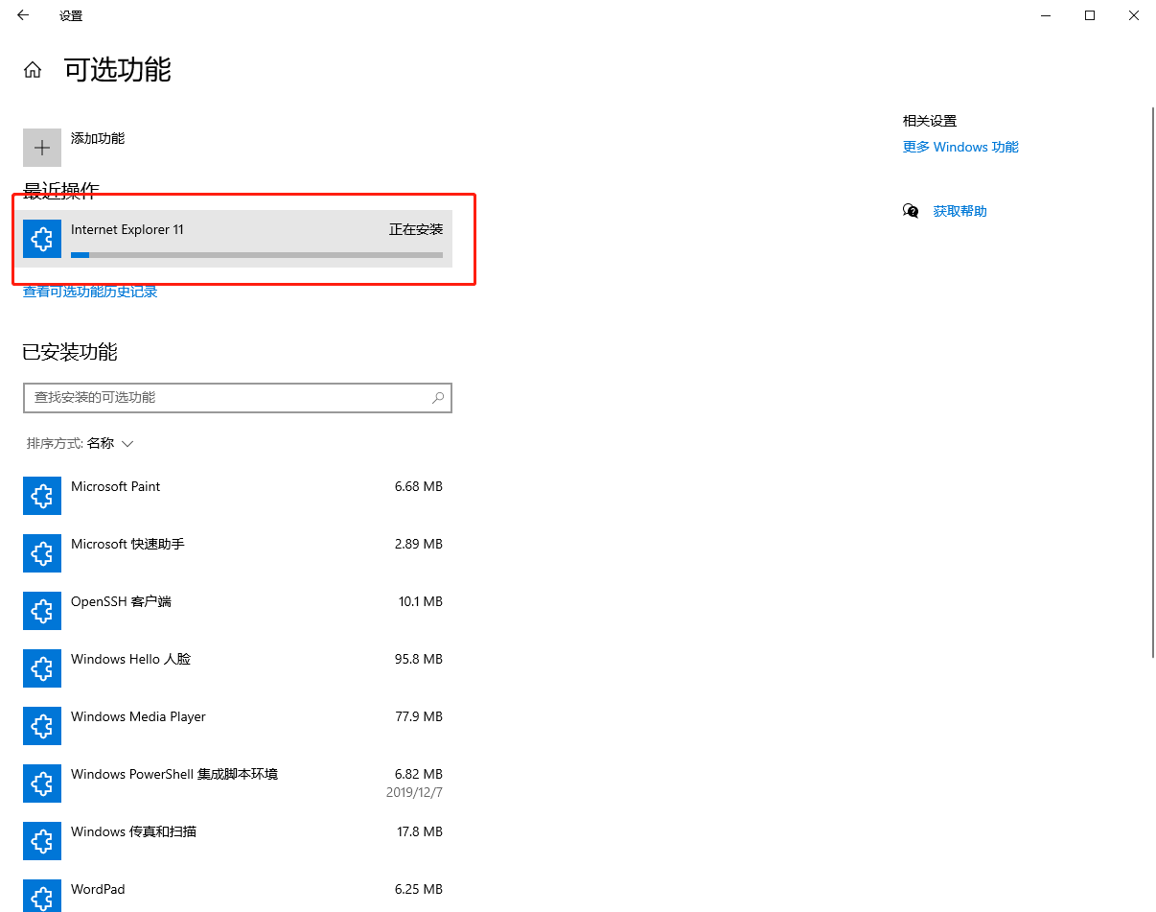Click the Microsoft 快速助手 feature icon
Viewport: 1156px width, 912px height.
coord(42,553)
